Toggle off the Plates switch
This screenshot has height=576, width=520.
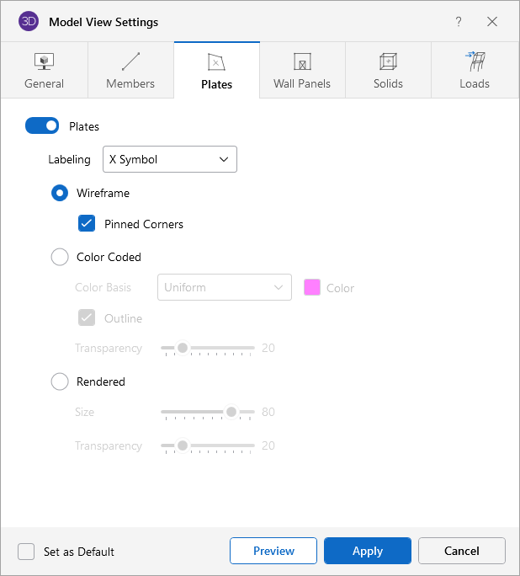click(x=42, y=125)
